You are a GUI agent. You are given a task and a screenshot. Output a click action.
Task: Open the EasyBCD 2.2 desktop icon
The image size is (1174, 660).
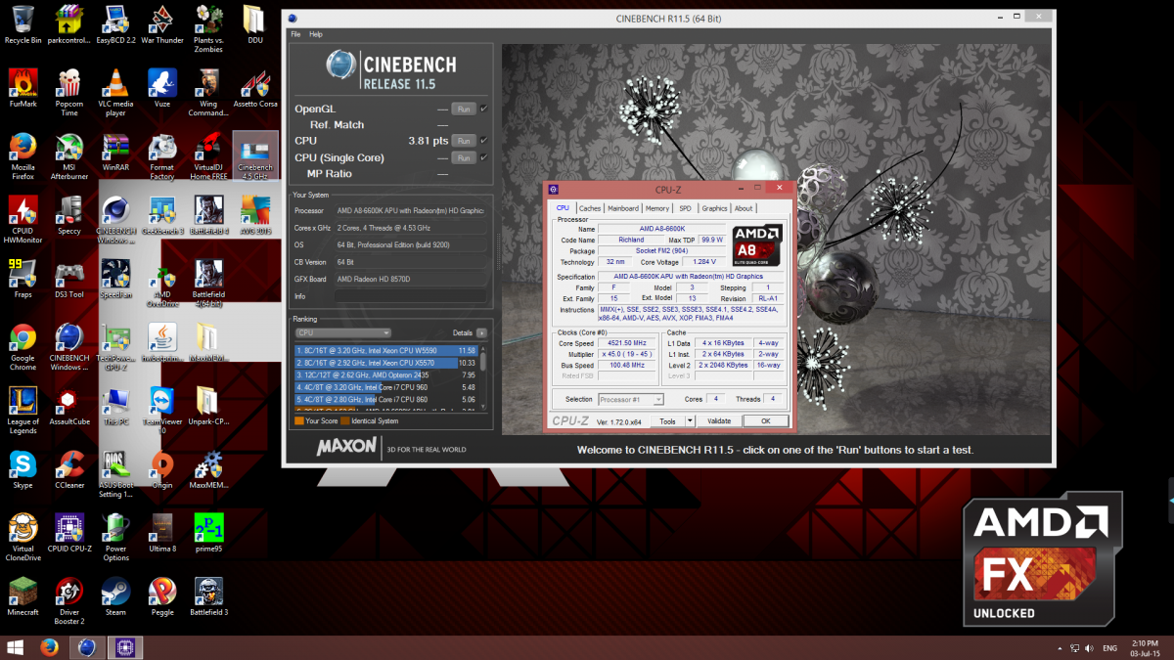[x=115, y=25]
